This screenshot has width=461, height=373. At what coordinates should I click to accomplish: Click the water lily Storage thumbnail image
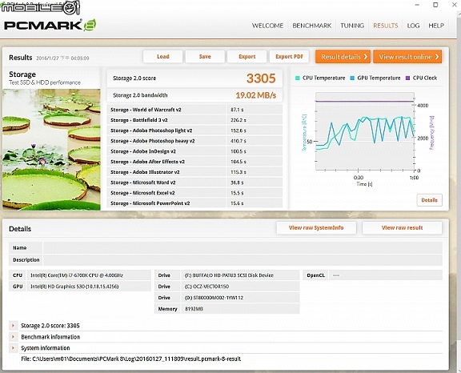pyautogui.click(x=51, y=150)
